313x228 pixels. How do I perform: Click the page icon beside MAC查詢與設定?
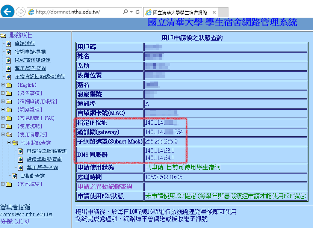pyautogui.click(x=9, y=60)
